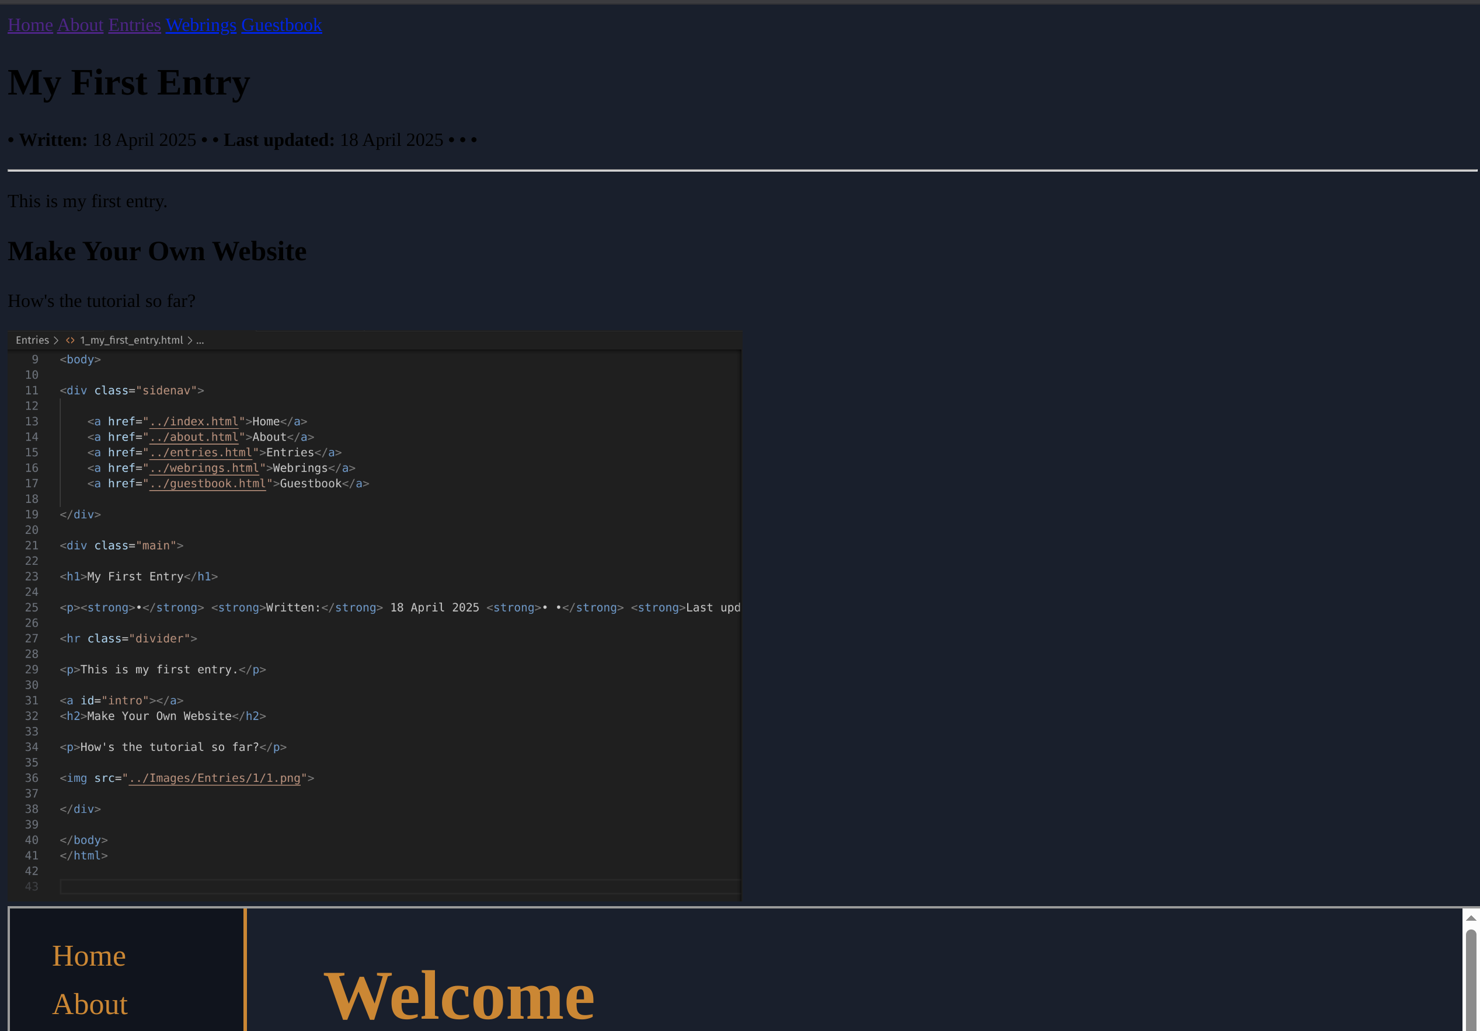Screen dimensions: 1480x1031
Task: Click the breadcrumb ellipsis in code screenshot
Action: click(200, 340)
